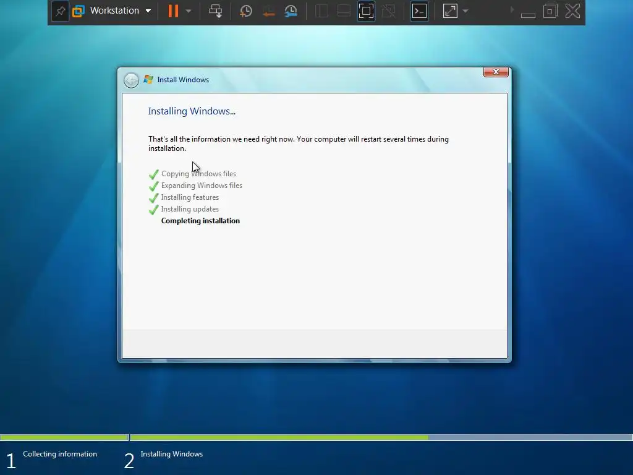The height and width of the screenshot is (475, 633).
Task: Click the 'Expanding Windows files' step
Action: click(x=202, y=186)
